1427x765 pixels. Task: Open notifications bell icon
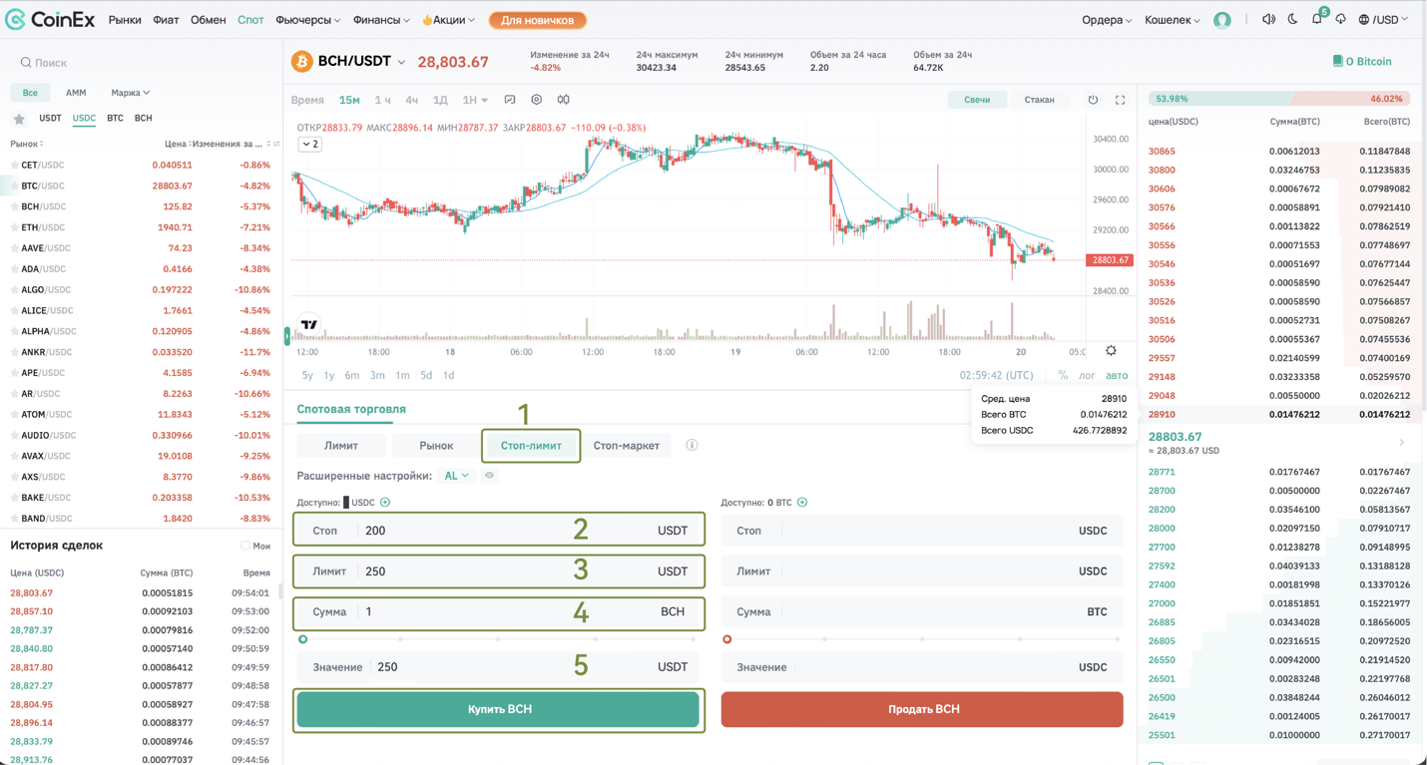(x=1317, y=19)
